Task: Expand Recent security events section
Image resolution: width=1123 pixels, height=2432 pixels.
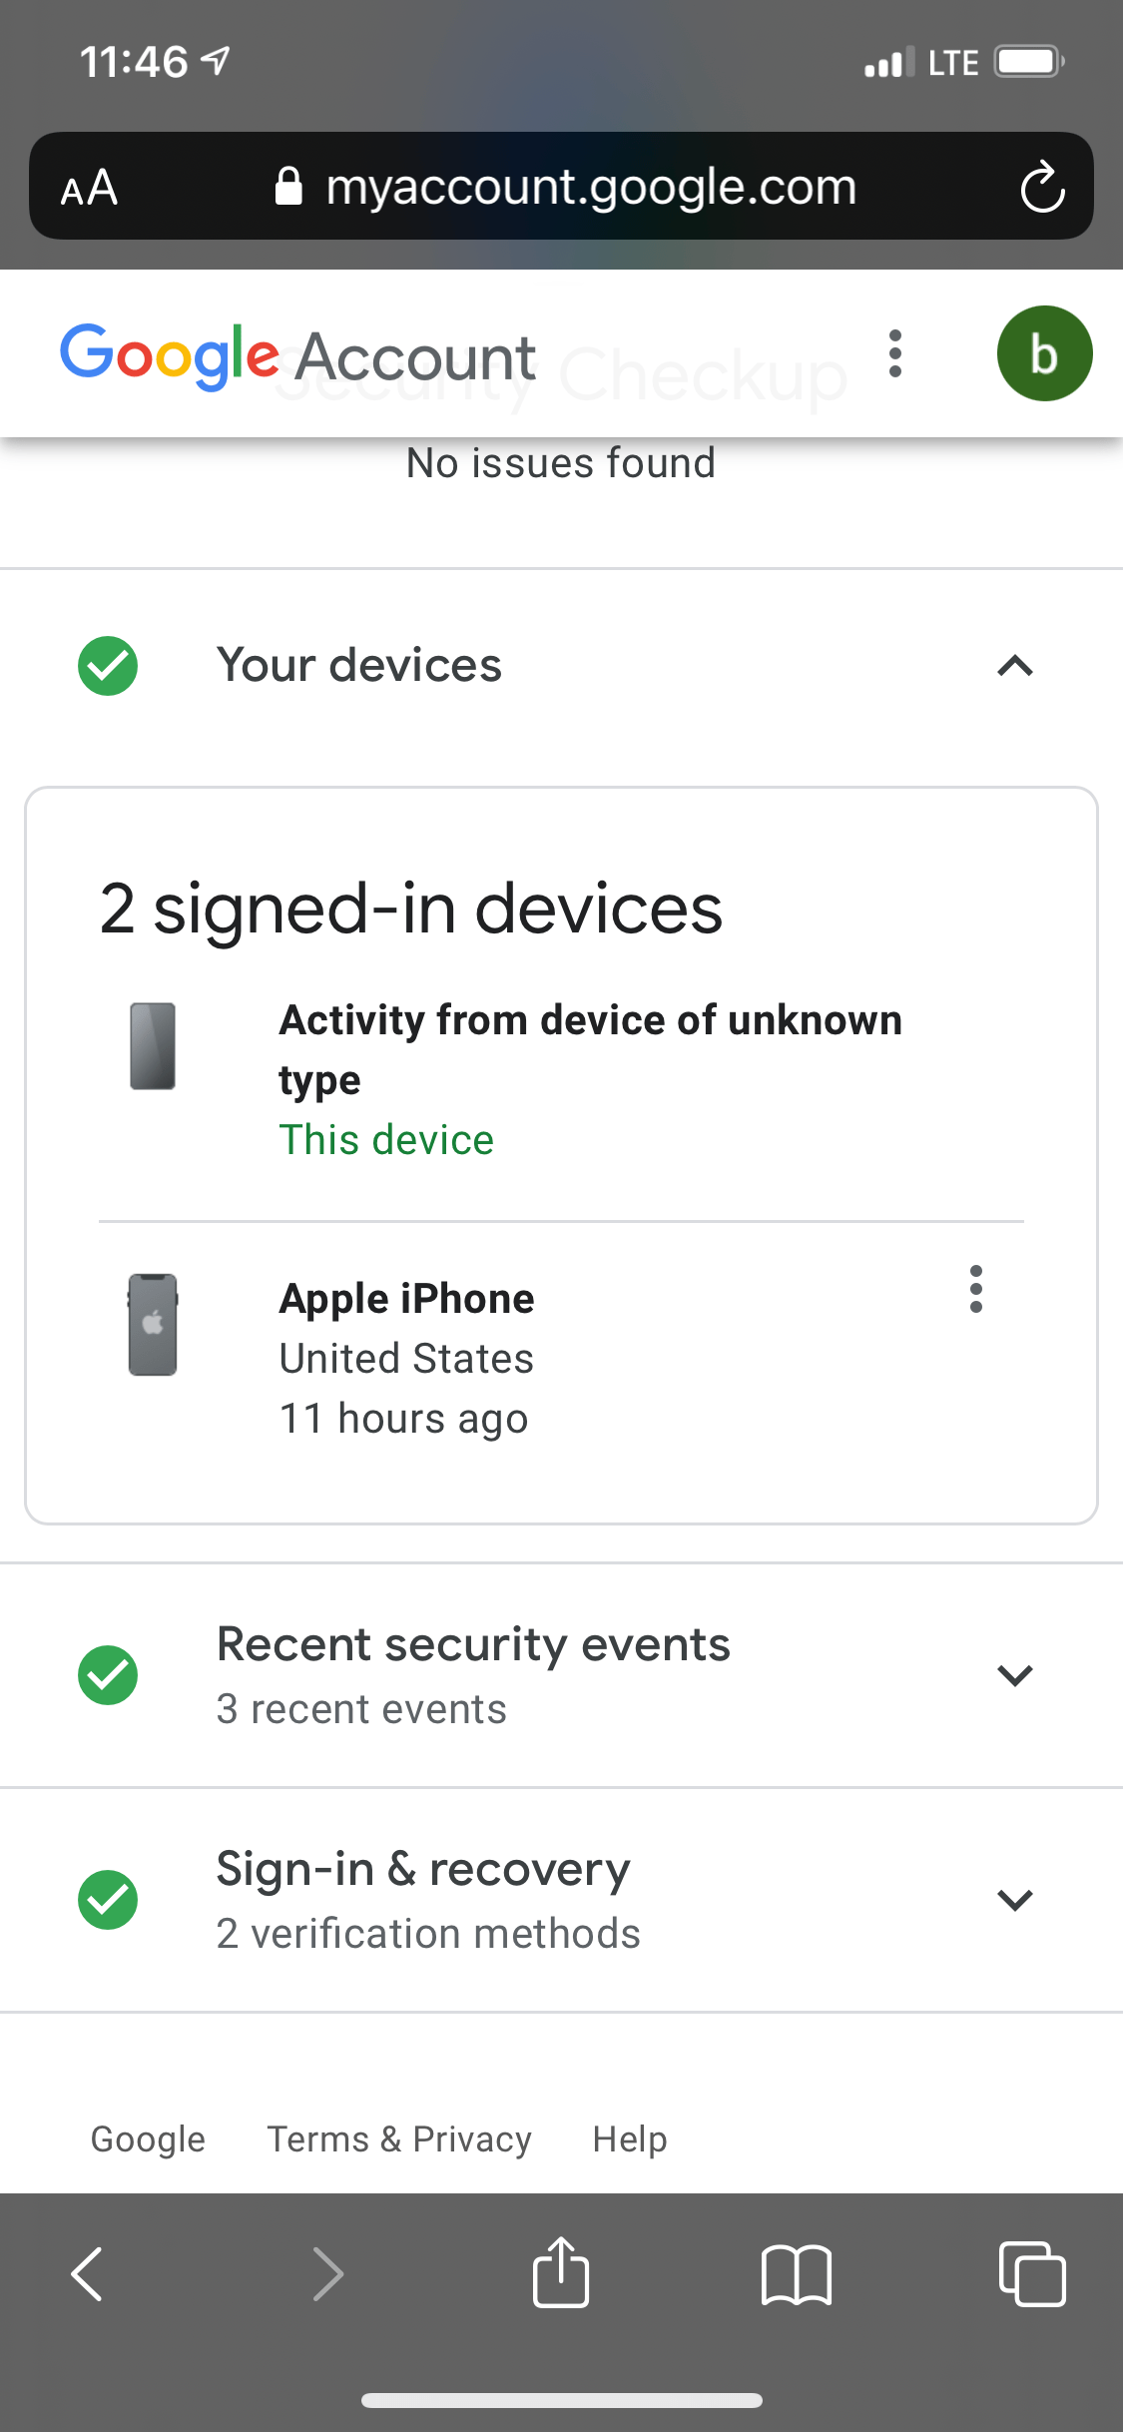Action: coord(1014,1675)
